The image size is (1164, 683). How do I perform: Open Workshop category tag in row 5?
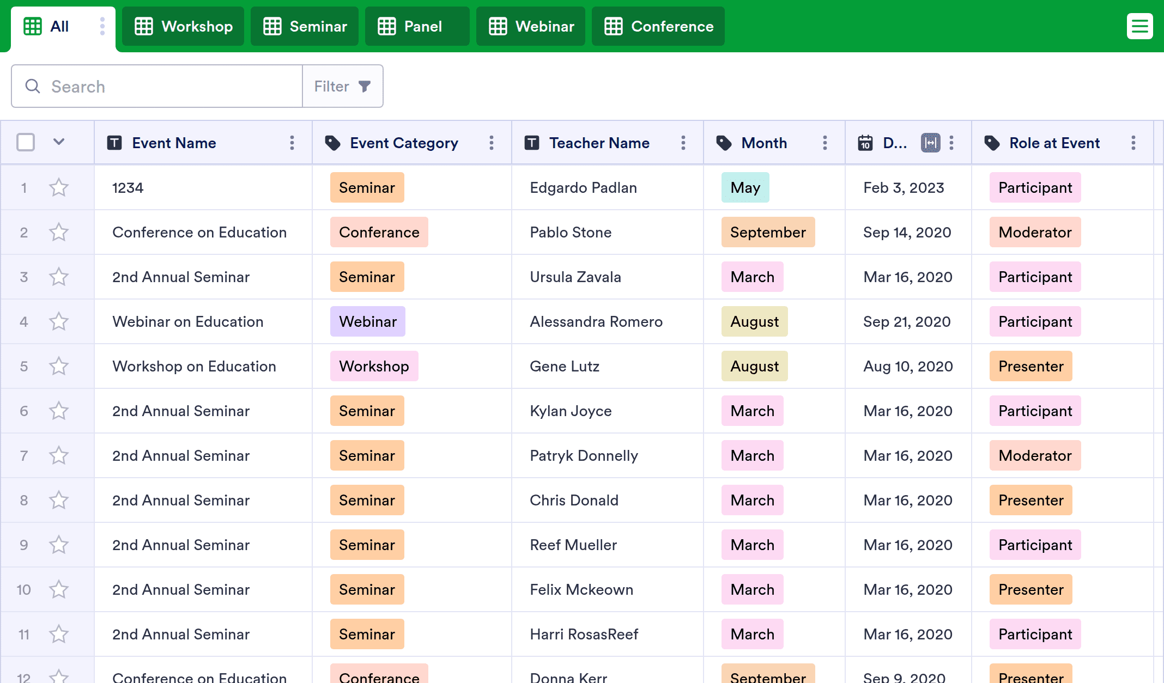tap(374, 366)
